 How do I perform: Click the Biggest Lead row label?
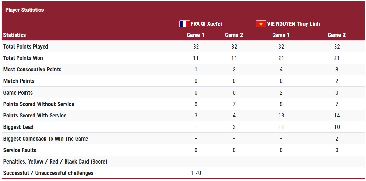pyautogui.click(x=18, y=127)
